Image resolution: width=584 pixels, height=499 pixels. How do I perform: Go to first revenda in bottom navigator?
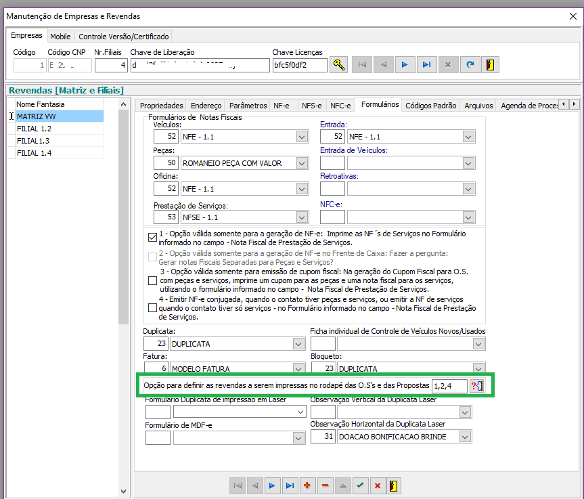(x=238, y=485)
